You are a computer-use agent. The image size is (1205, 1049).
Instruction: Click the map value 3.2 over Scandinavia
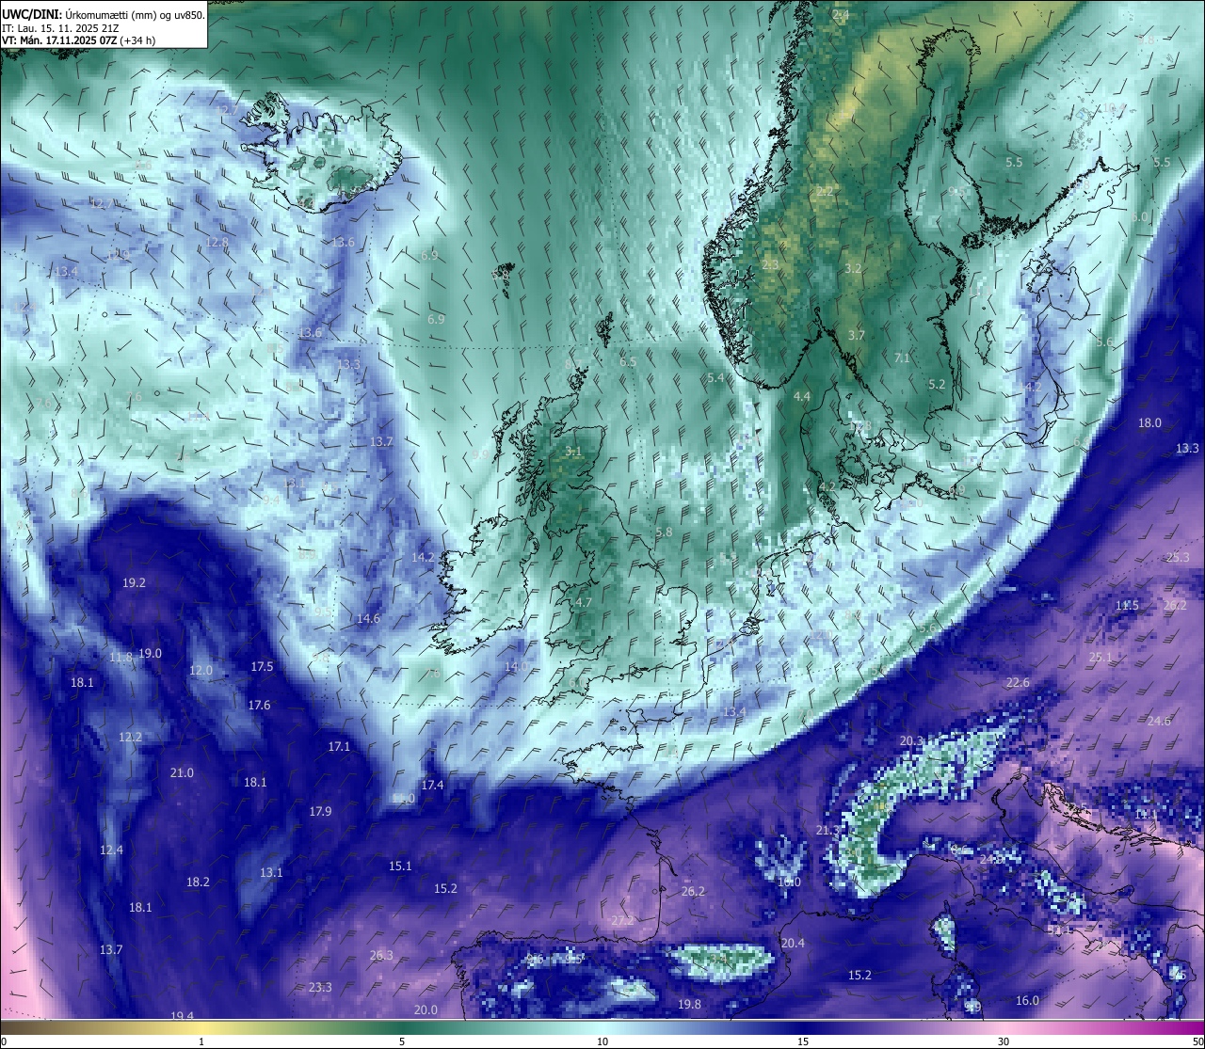pyautogui.click(x=853, y=269)
